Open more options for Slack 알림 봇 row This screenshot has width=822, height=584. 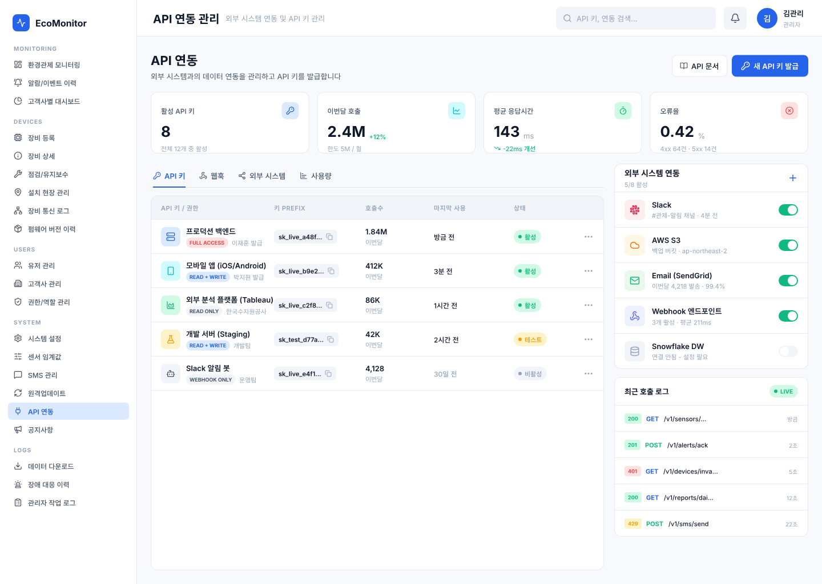(x=589, y=374)
